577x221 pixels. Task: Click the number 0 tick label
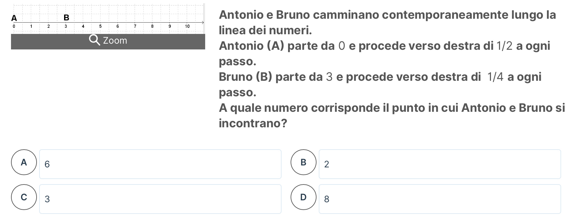14,26
